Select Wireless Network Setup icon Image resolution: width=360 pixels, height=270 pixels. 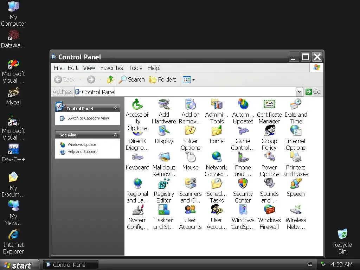pos(296,210)
